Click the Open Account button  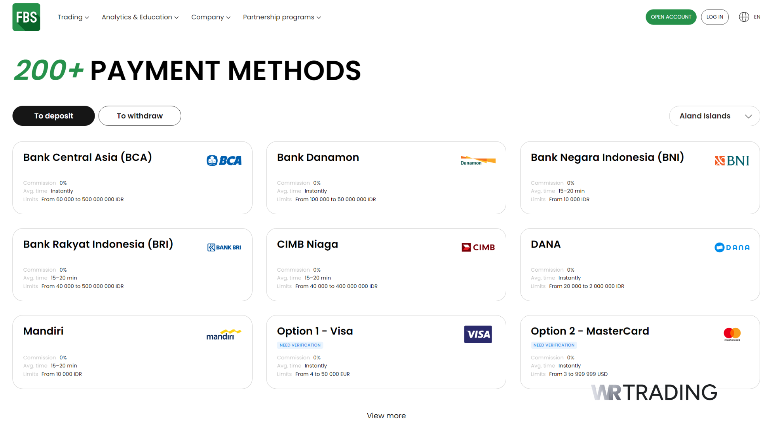pyautogui.click(x=671, y=17)
